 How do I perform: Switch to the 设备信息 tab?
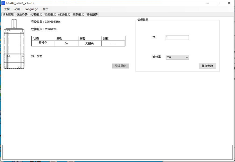click(x=8, y=14)
